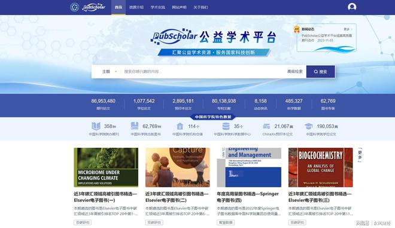Click the blue 搜索 search button
This screenshot has width=395, height=228.
tap(320, 72)
